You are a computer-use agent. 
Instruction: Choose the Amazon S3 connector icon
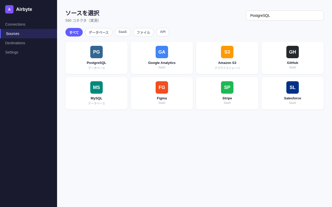tap(227, 52)
